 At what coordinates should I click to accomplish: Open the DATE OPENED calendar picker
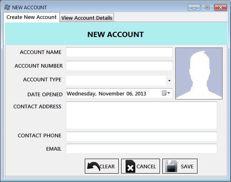166,93
